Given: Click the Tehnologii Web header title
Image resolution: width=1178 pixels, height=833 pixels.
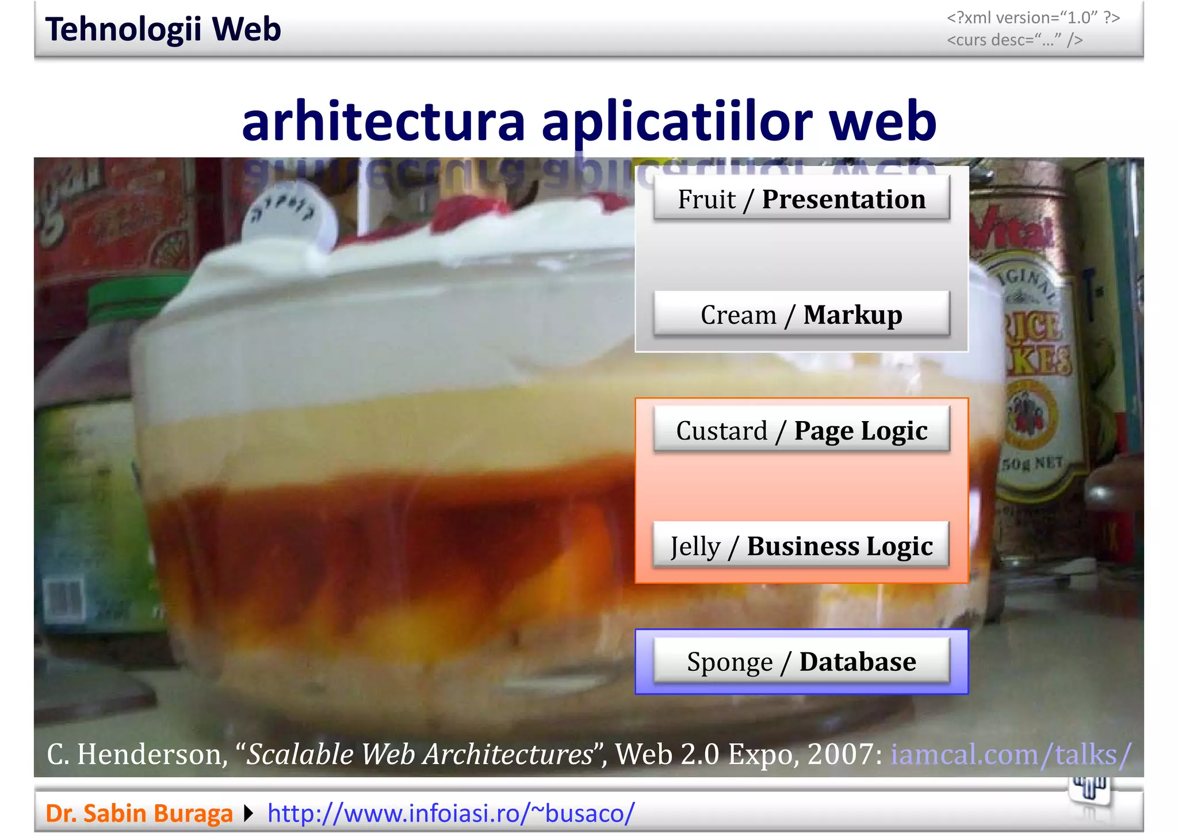Looking at the screenshot, I should tap(163, 29).
